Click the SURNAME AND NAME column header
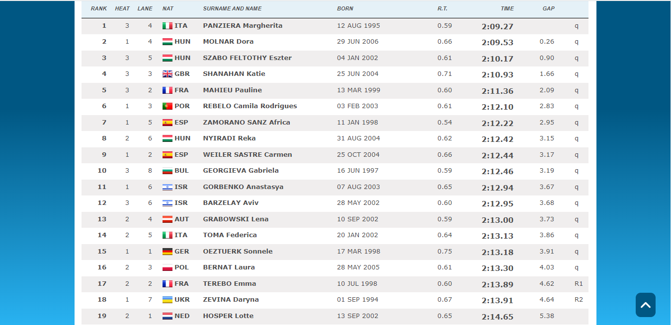This screenshot has height=325, width=671. (x=232, y=8)
